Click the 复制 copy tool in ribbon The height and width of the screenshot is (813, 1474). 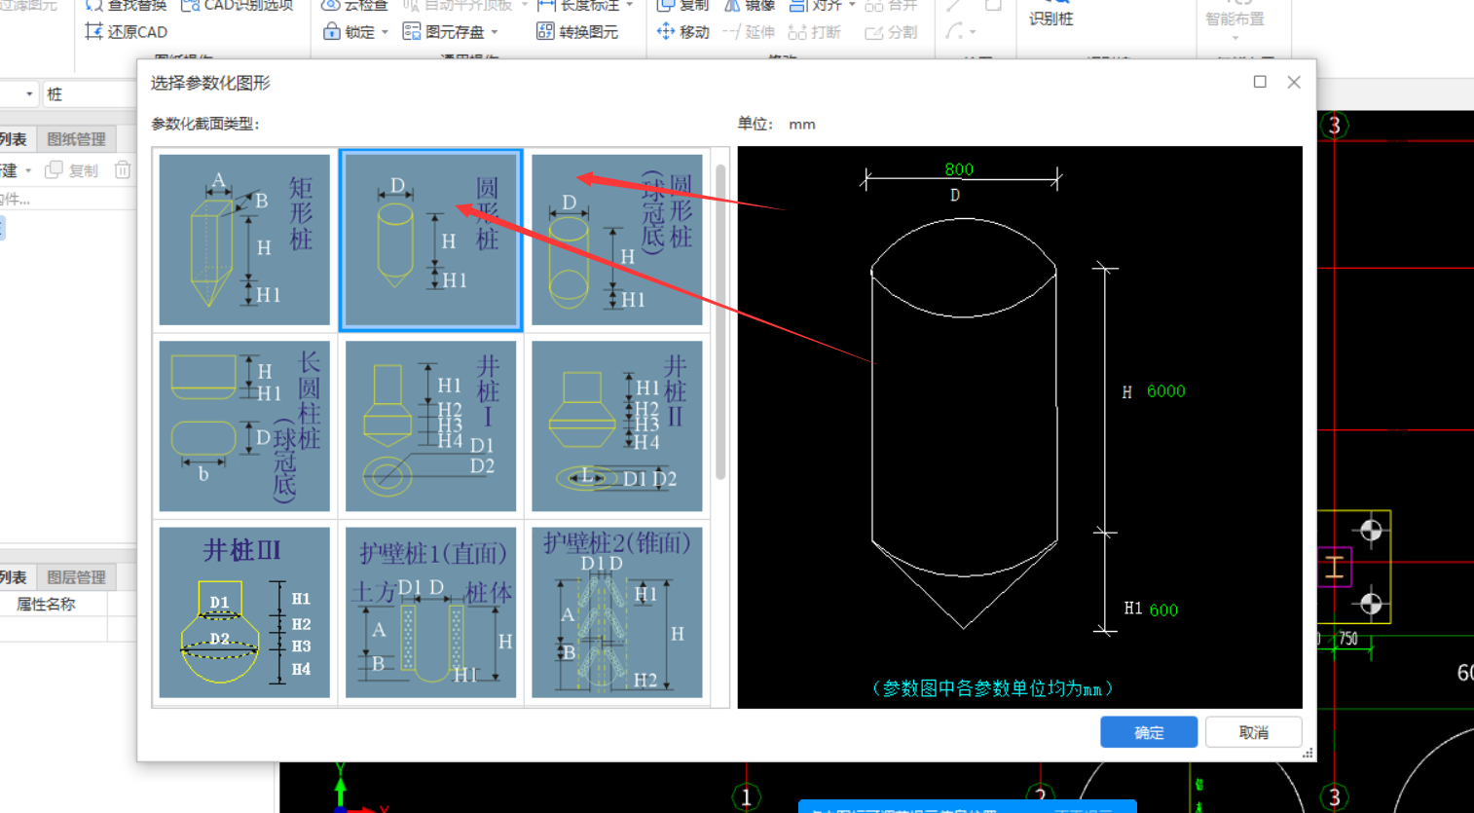point(682,5)
